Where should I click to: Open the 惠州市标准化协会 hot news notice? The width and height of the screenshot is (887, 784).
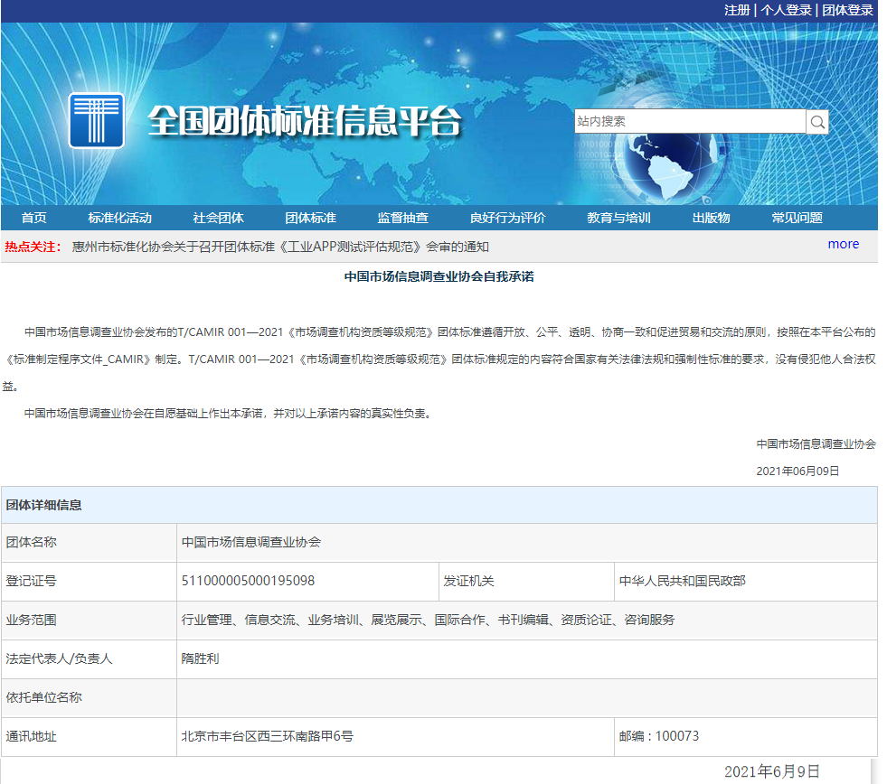coord(280,247)
